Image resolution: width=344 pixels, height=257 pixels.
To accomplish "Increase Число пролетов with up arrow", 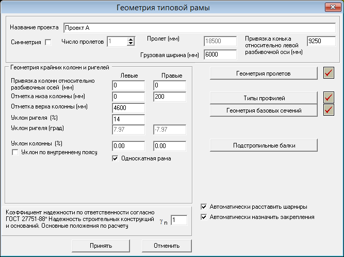I will tap(131, 39).
